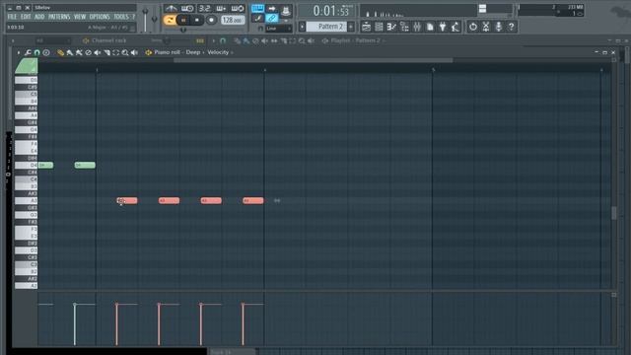The image size is (631, 355).
Task: Open the OPTIONS menu
Action: (x=100, y=17)
